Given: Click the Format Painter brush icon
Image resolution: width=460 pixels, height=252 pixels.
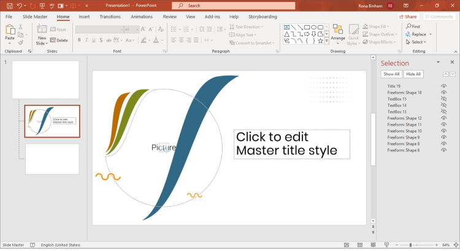Looking at the screenshot, I should 20,43.
